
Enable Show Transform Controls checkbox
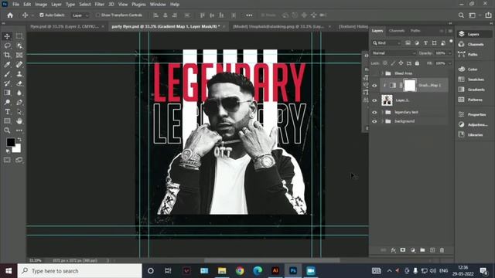[x=97, y=15]
